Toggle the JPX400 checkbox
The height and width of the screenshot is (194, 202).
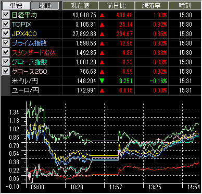click(6, 33)
